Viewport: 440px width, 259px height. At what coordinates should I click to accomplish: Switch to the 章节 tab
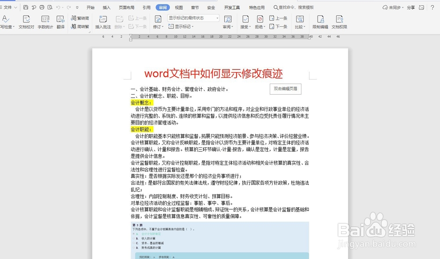195,7
